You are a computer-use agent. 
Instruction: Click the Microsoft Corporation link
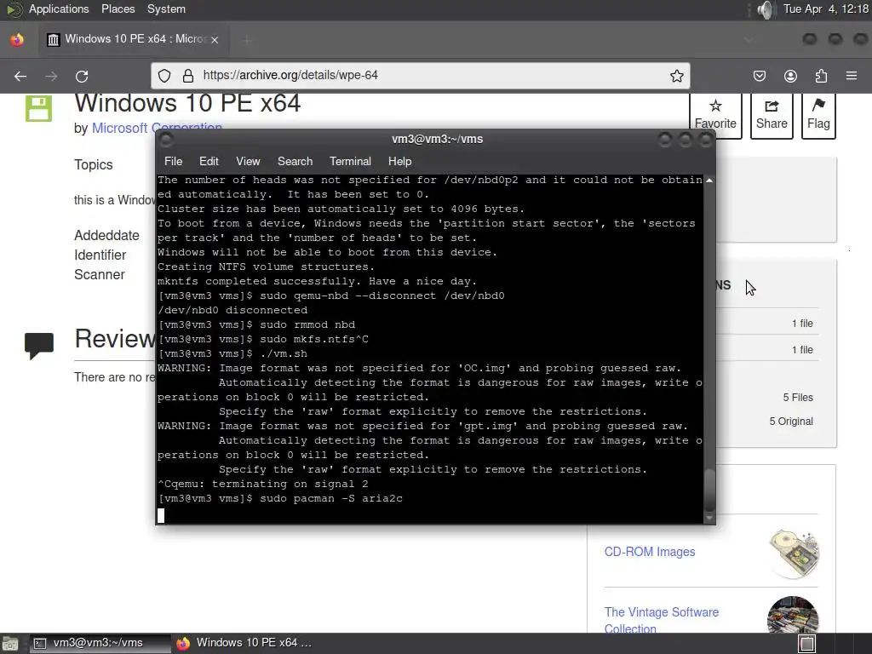(x=157, y=128)
